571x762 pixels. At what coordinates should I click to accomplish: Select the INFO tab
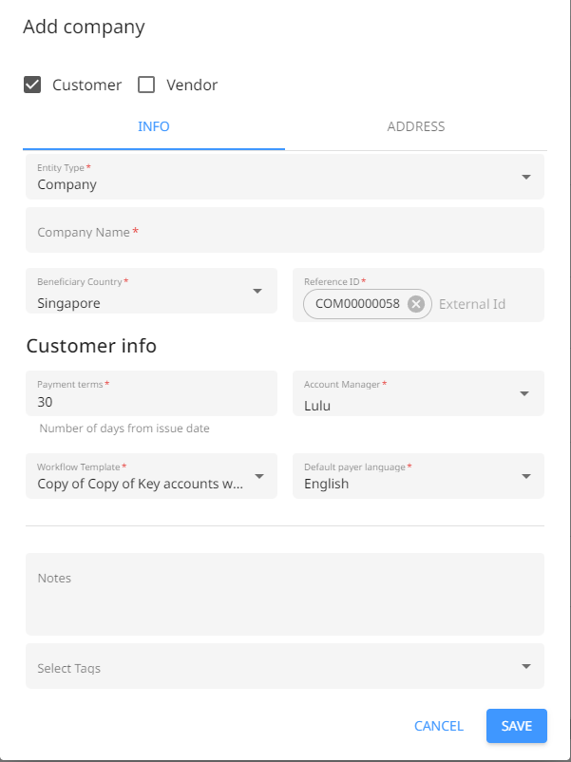154,126
